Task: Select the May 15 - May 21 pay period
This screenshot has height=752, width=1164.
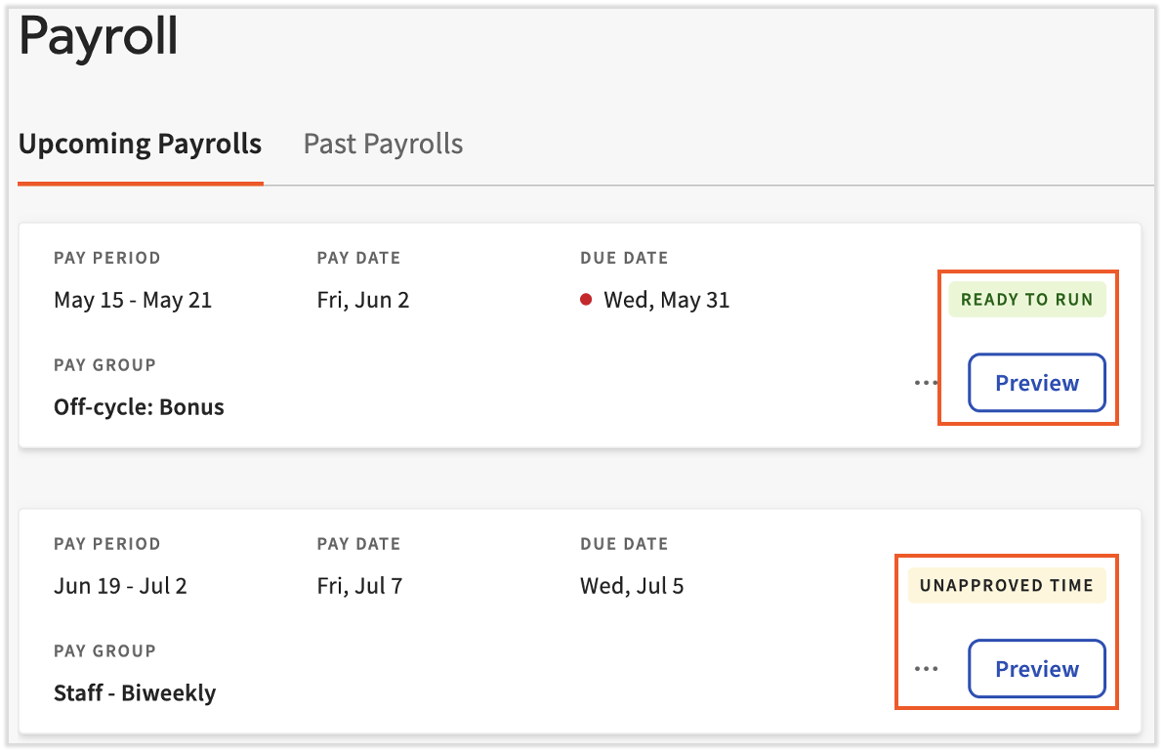Action: (133, 300)
